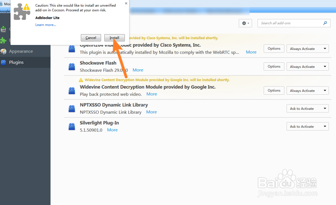The width and height of the screenshot is (336, 205).
Task: Select the Shockwave Flash plugin title
Action: click(x=98, y=63)
